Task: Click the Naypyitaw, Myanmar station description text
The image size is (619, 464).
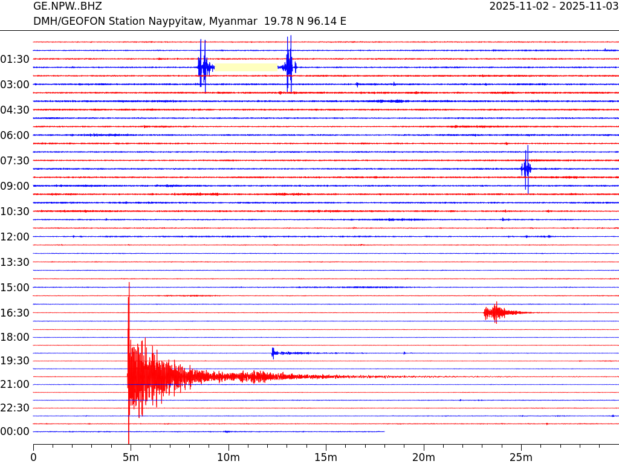Action: coord(190,21)
